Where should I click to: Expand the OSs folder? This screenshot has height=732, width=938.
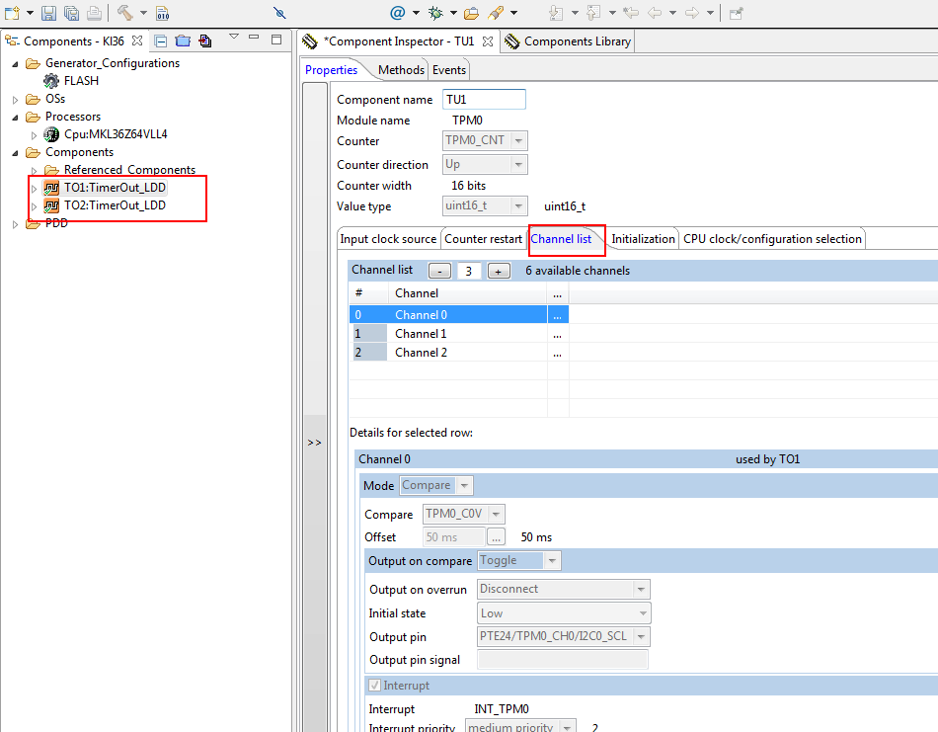pos(16,100)
